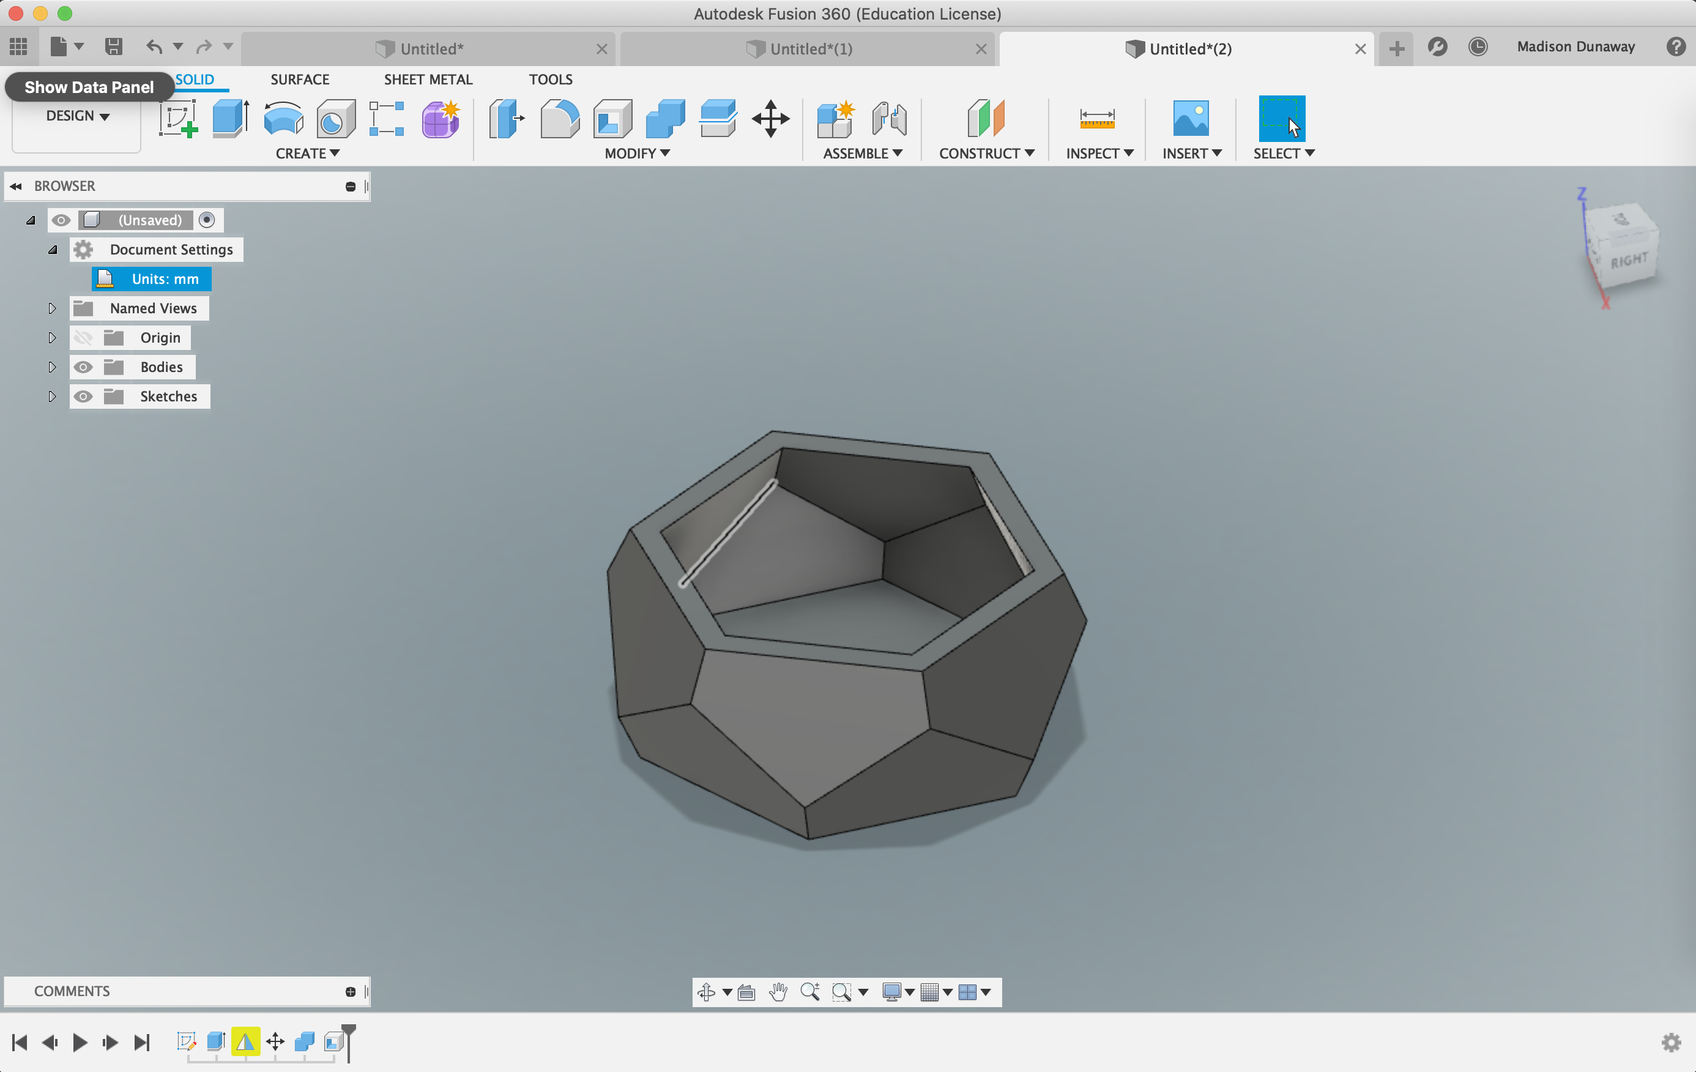The height and width of the screenshot is (1072, 1696).
Task: Open the DESIGN workspace dropdown
Action: pyautogui.click(x=78, y=116)
